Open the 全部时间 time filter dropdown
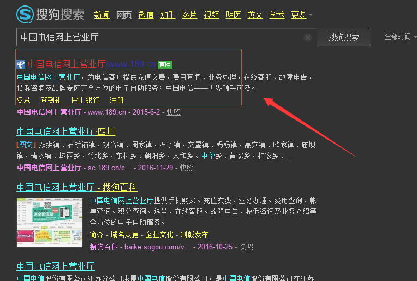This screenshot has width=417, height=281. click(400, 37)
